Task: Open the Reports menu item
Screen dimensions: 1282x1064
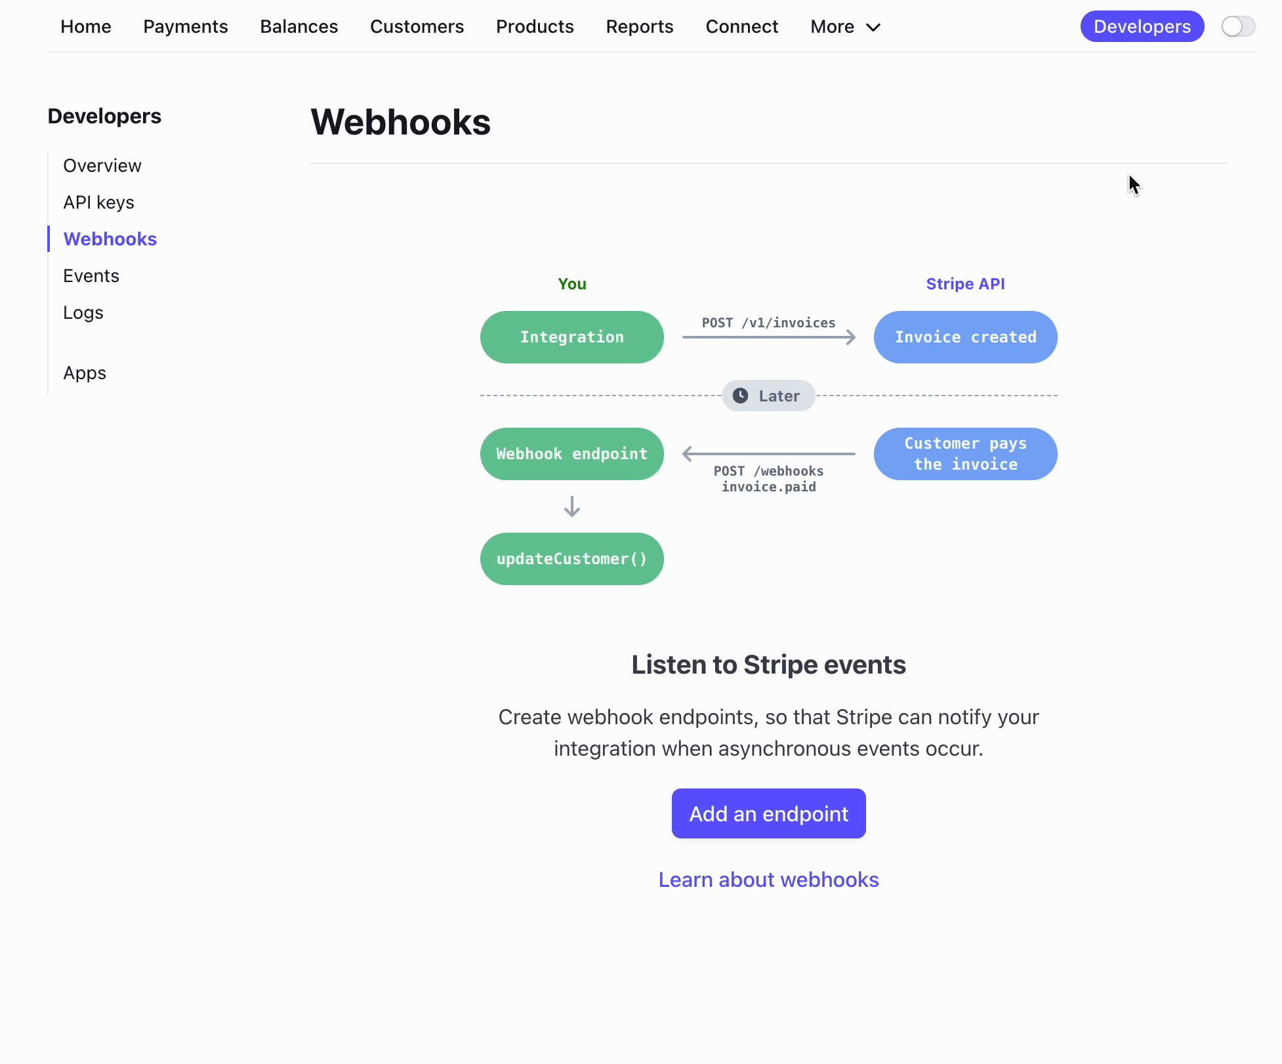Action: [x=639, y=27]
